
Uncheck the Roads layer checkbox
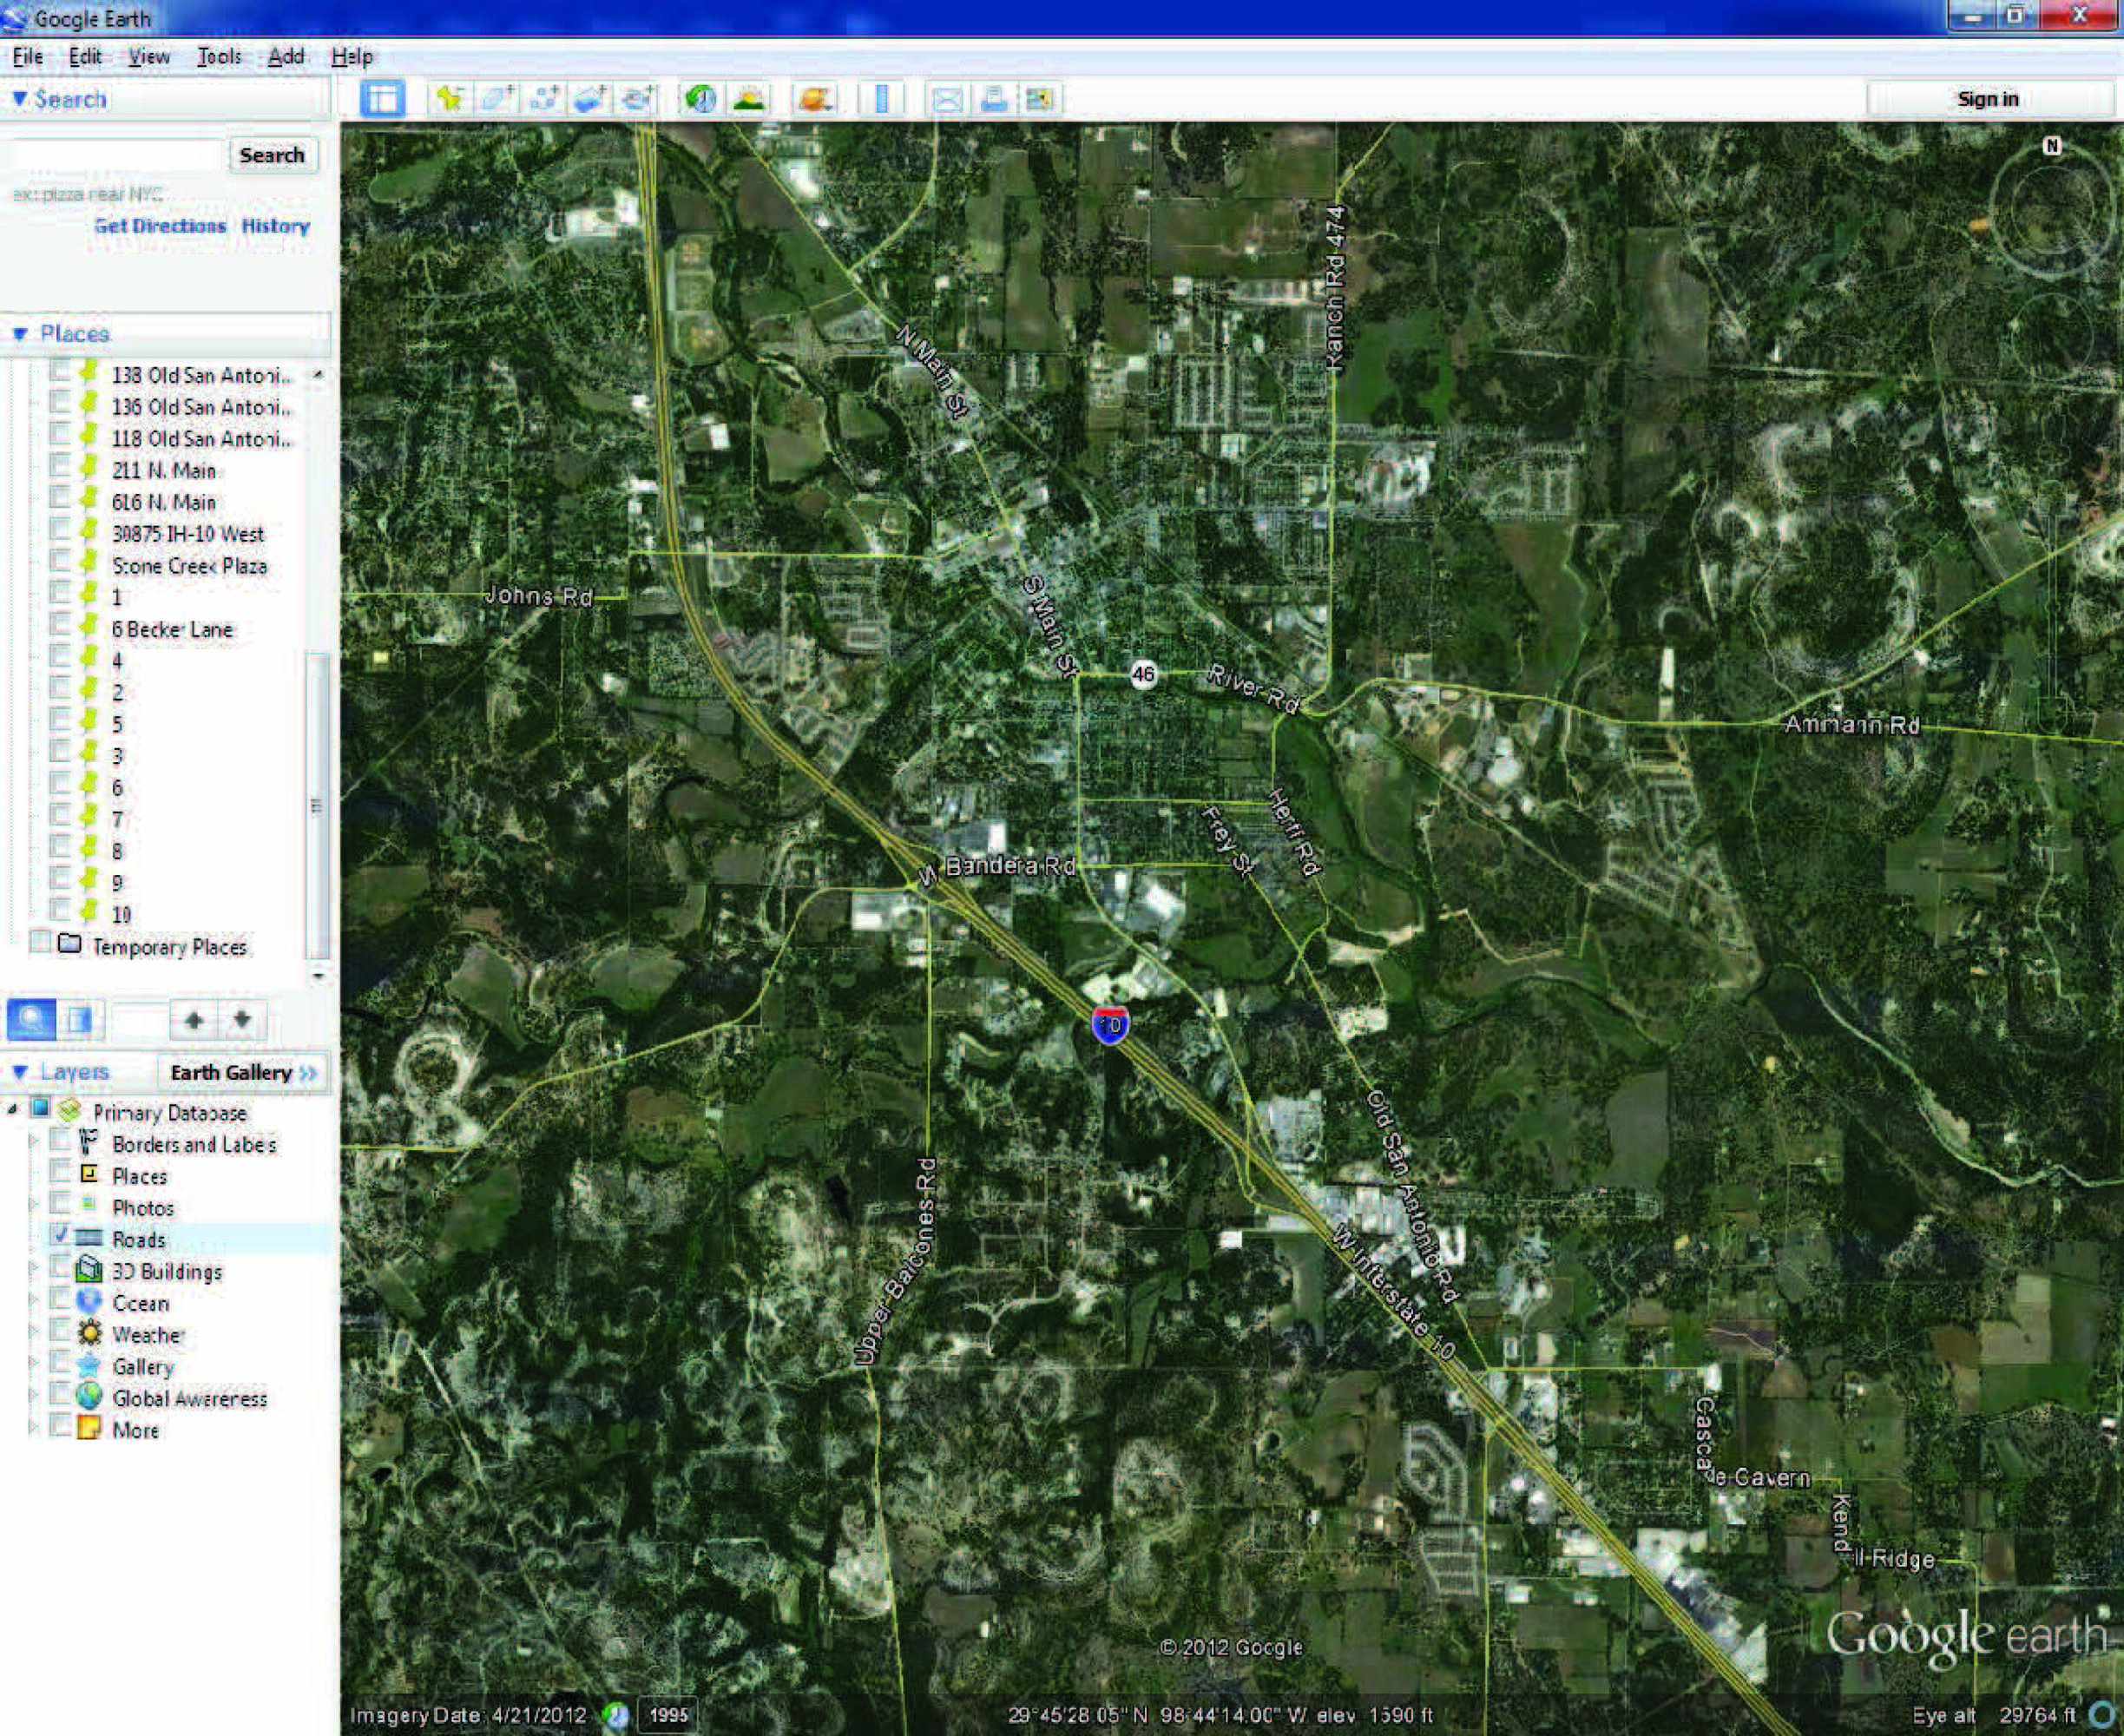61,1236
